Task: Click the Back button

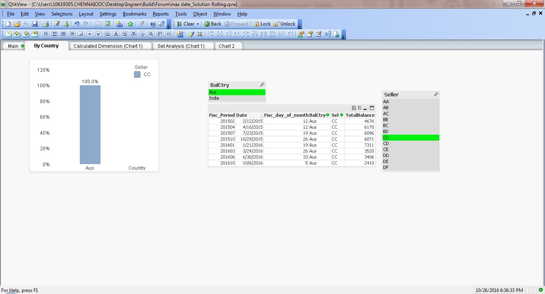Action: [x=213, y=24]
